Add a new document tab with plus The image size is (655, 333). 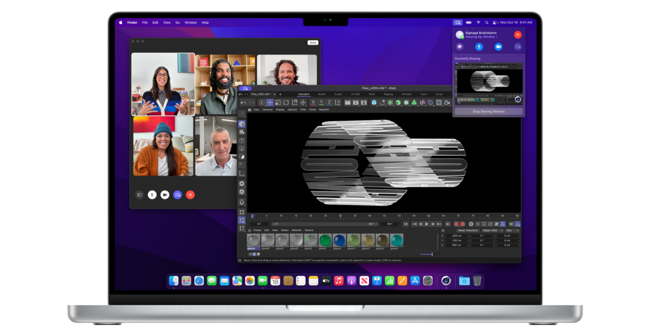pyautogui.click(x=280, y=94)
